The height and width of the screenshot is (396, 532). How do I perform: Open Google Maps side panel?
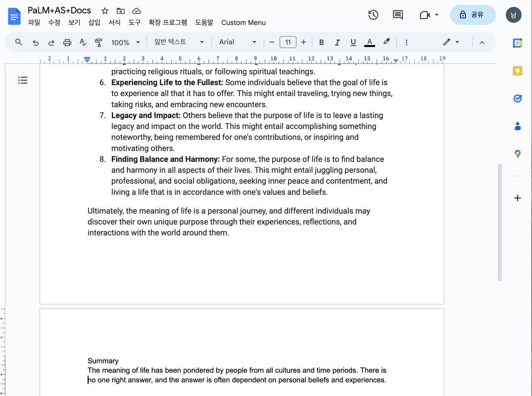click(517, 154)
